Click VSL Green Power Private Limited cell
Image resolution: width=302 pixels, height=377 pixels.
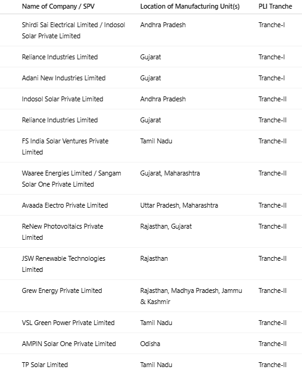(x=68, y=323)
